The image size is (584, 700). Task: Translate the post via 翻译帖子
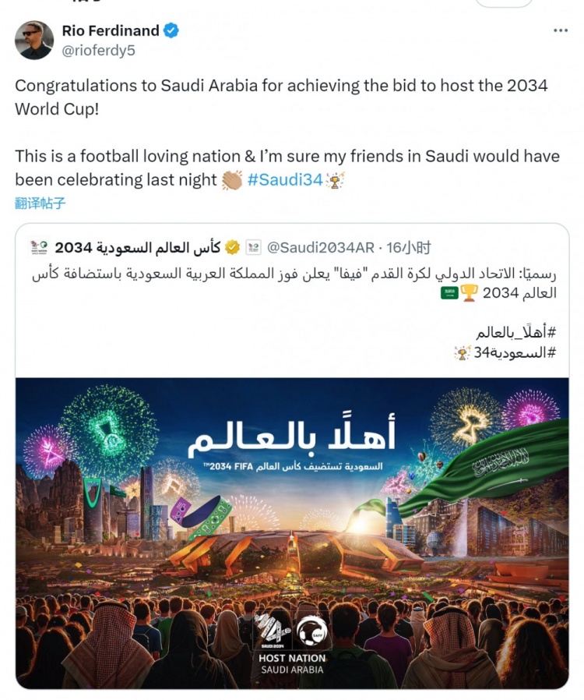point(40,204)
